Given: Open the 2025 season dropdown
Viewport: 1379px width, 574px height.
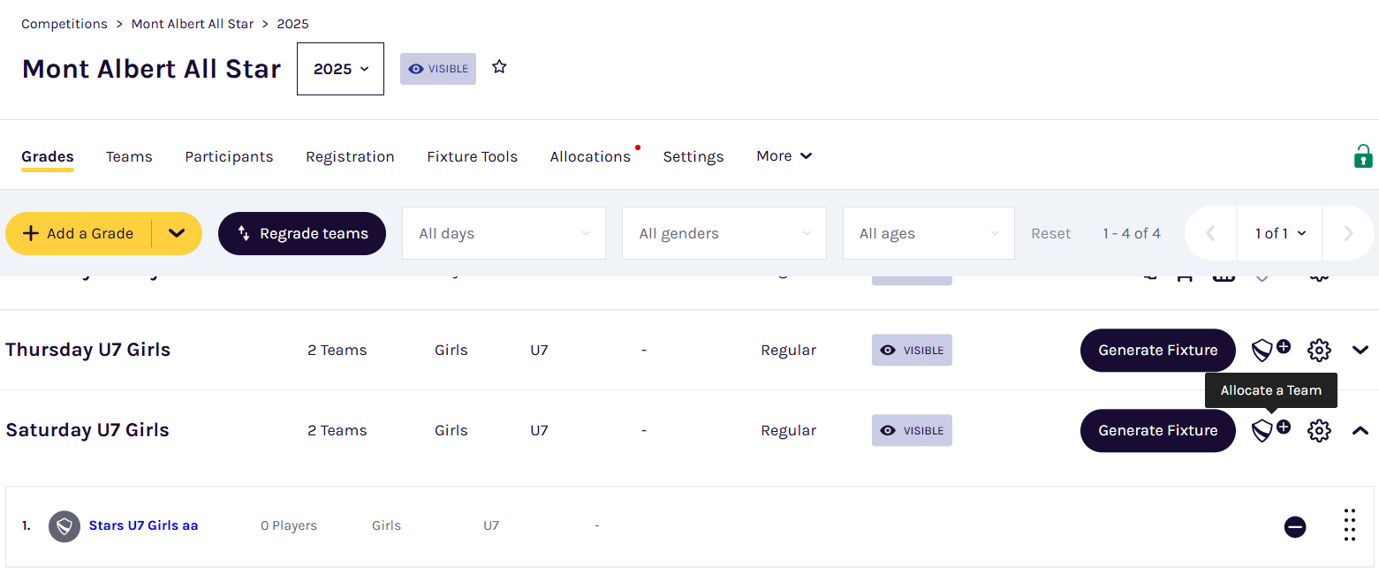Looking at the screenshot, I should click(340, 69).
